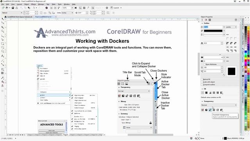
Task: Click the Full-screen preview icon
Action: click(76, 8)
